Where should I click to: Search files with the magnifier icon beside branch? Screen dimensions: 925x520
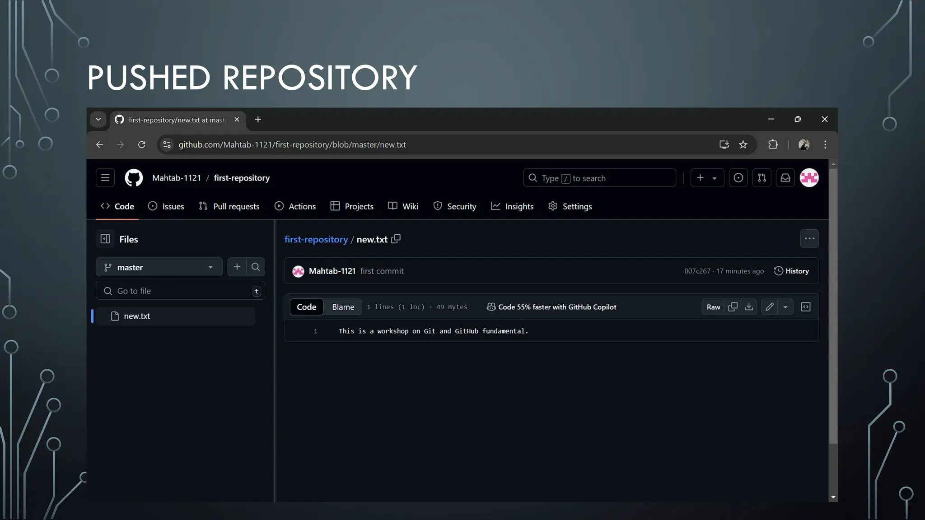click(x=256, y=267)
